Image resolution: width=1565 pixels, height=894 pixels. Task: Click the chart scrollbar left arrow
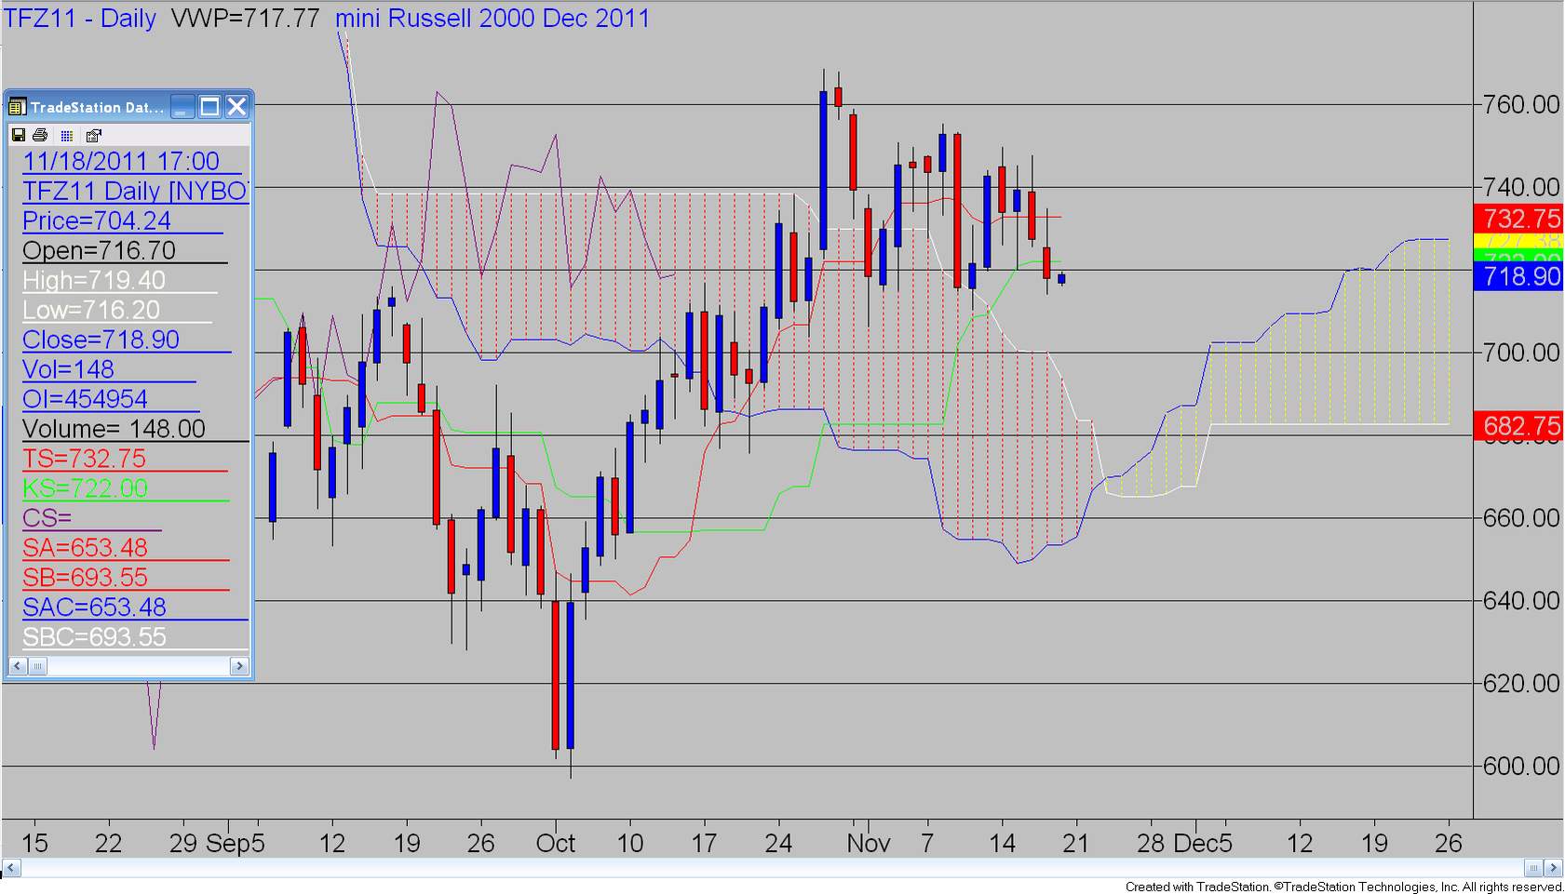[11, 868]
